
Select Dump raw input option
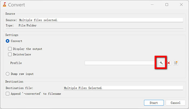(8, 74)
